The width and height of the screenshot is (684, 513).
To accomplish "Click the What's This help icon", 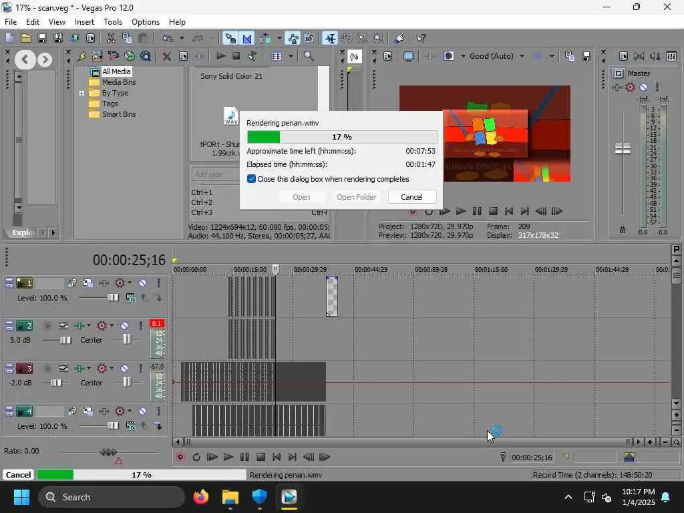I will (421, 38).
